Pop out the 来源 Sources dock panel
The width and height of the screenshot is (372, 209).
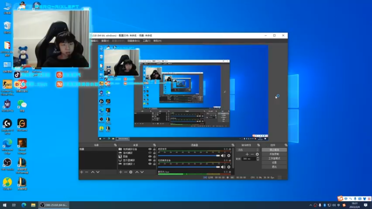point(154,145)
